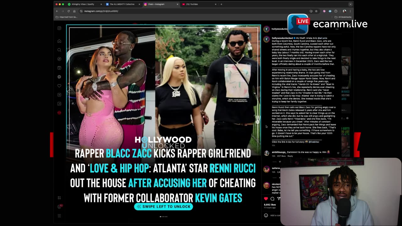The height and width of the screenshot is (226, 402).
Task: Open the @livebitez mention link
Action: coord(314,142)
